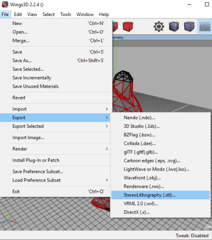The width and height of the screenshot is (212, 240).
Task: Click the Wings3D app logo icon
Action: (5, 4)
